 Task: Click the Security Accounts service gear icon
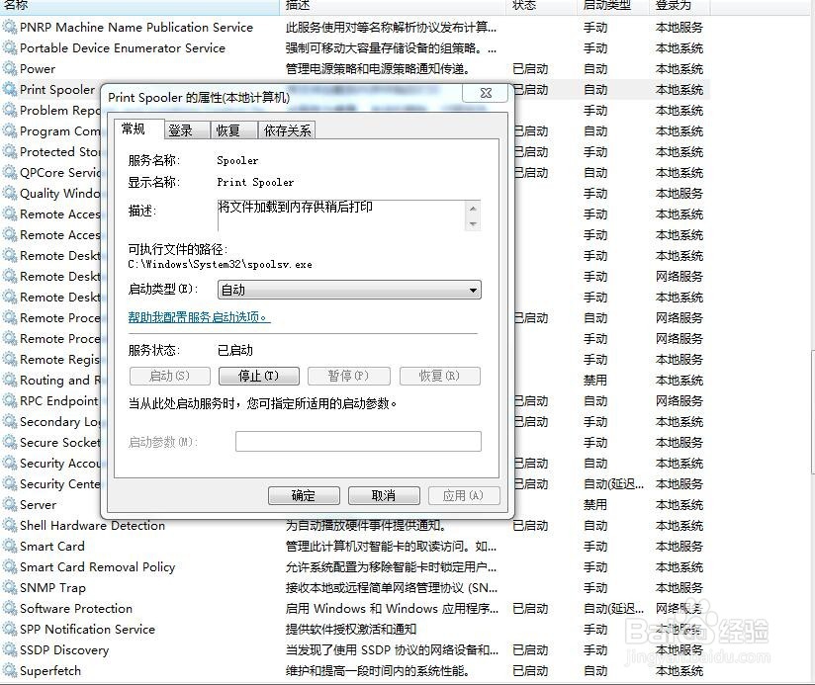(9, 464)
